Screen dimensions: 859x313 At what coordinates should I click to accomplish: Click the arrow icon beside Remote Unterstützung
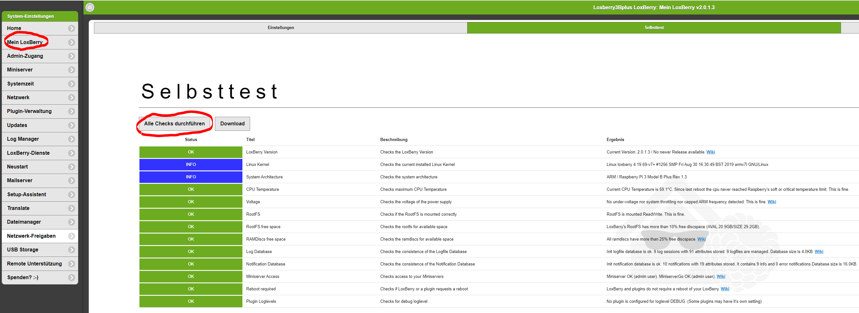point(71,264)
